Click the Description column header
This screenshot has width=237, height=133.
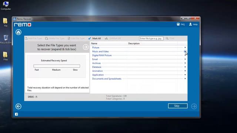134,44
